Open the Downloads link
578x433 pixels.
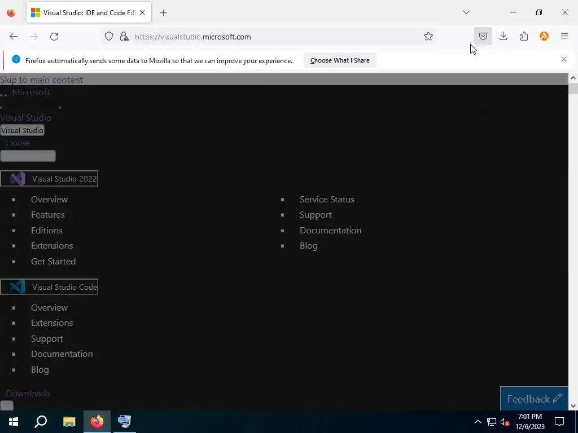[x=28, y=393]
